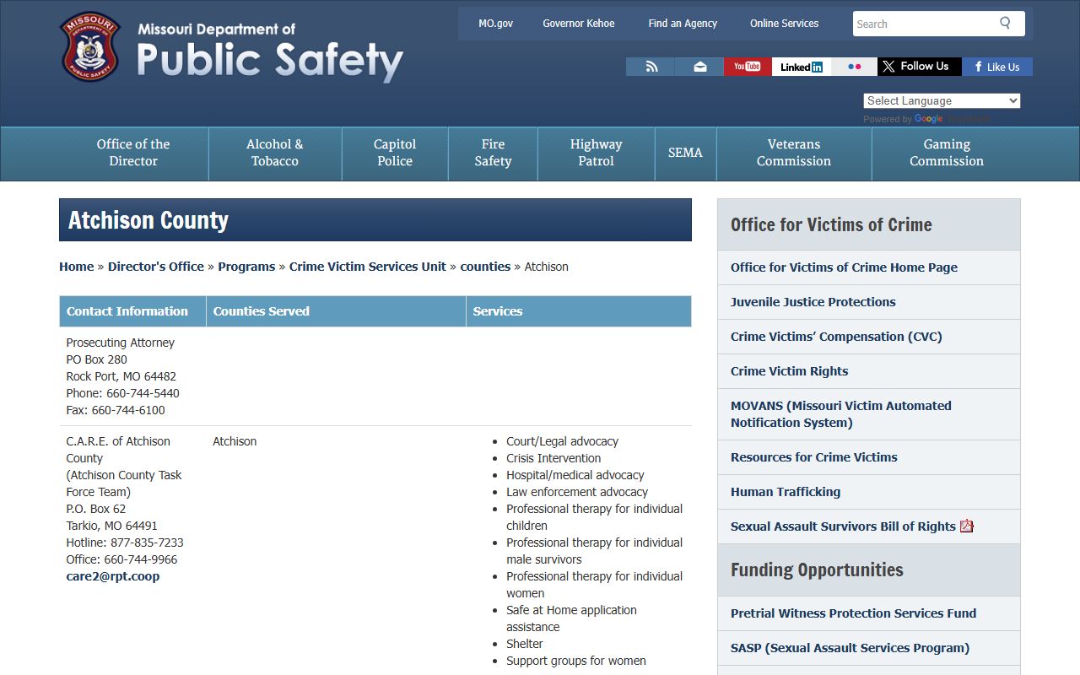This screenshot has width=1080, height=675.
Task: Click the Home breadcrumb link
Action: pos(76,267)
